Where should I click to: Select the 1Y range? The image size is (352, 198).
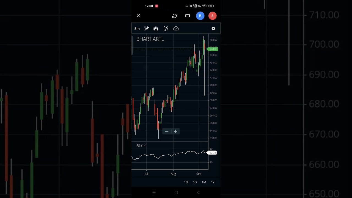pos(213,182)
